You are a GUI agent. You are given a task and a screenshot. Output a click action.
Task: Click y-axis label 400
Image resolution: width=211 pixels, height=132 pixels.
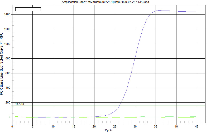[8, 88]
